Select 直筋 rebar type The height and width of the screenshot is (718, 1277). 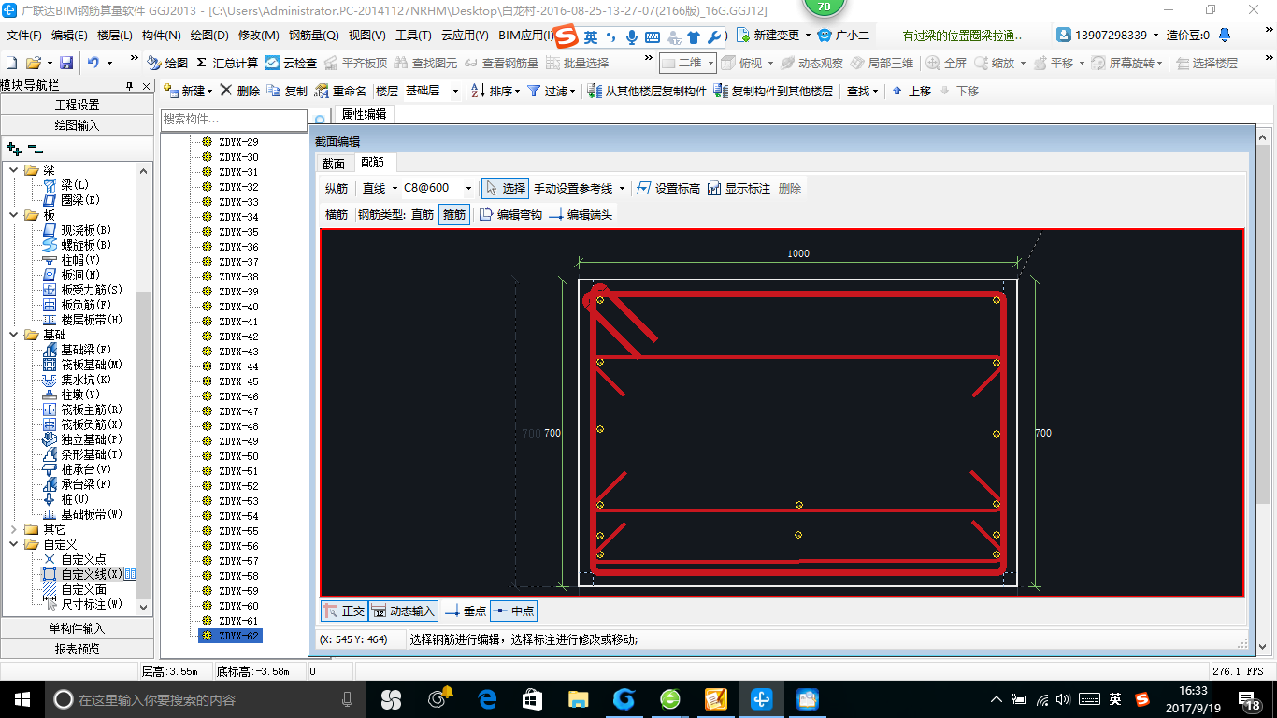coord(423,214)
